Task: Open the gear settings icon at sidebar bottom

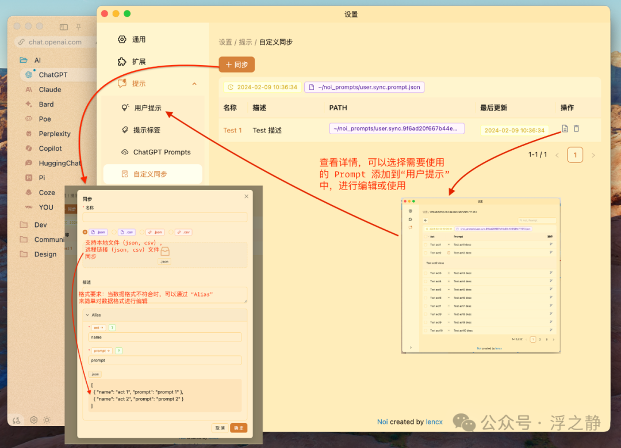Action: (x=34, y=420)
